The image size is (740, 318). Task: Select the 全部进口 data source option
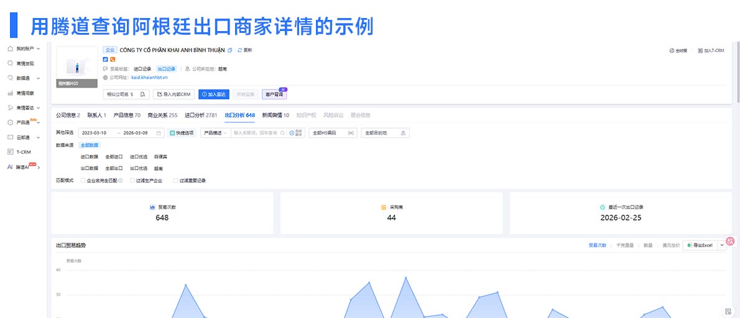(x=114, y=157)
